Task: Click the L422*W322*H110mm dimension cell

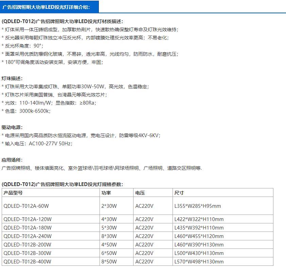Action: point(223,219)
